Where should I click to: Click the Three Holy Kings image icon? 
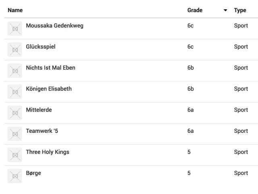tap(15, 155)
